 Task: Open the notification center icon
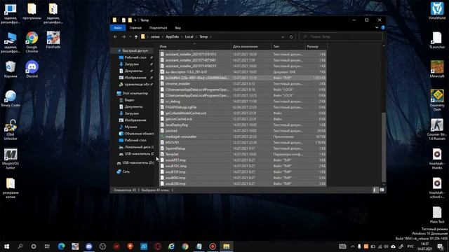(441, 246)
